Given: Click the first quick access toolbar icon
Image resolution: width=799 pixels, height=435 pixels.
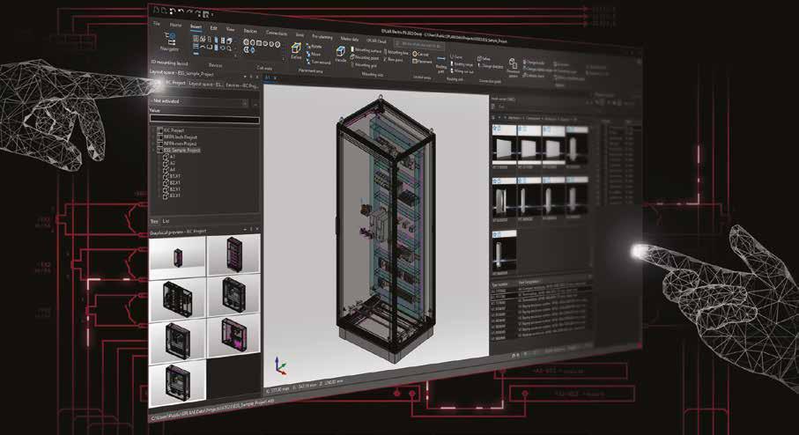Looking at the screenshot, I should coord(158,10).
